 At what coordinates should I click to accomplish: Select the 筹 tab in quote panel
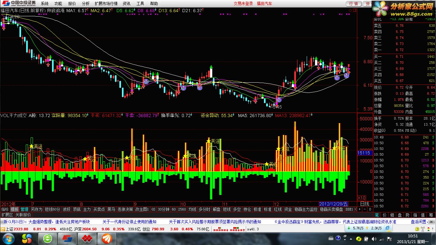point(431,215)
